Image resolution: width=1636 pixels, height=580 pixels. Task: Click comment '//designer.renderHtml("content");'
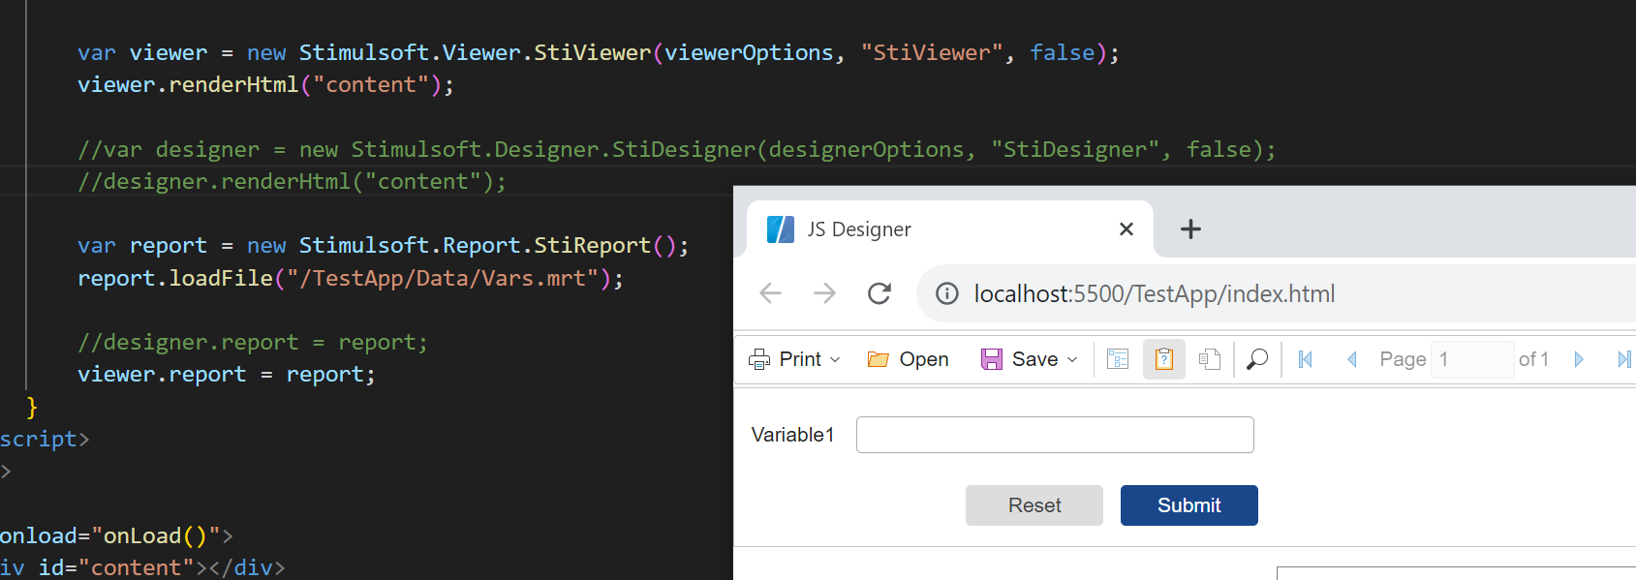(x=292, y=182)
